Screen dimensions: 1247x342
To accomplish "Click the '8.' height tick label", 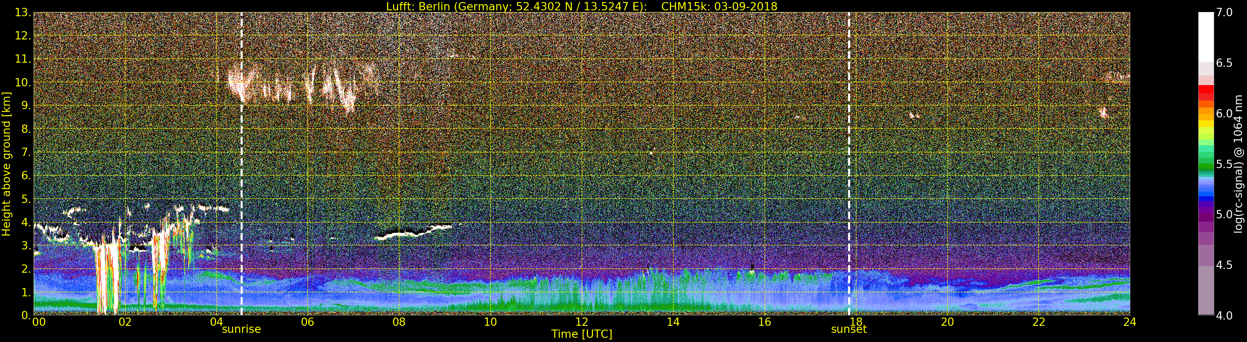I will pos(26,129).
